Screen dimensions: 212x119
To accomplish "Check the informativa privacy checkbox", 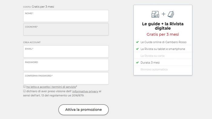I will click(x=24, y=91).
